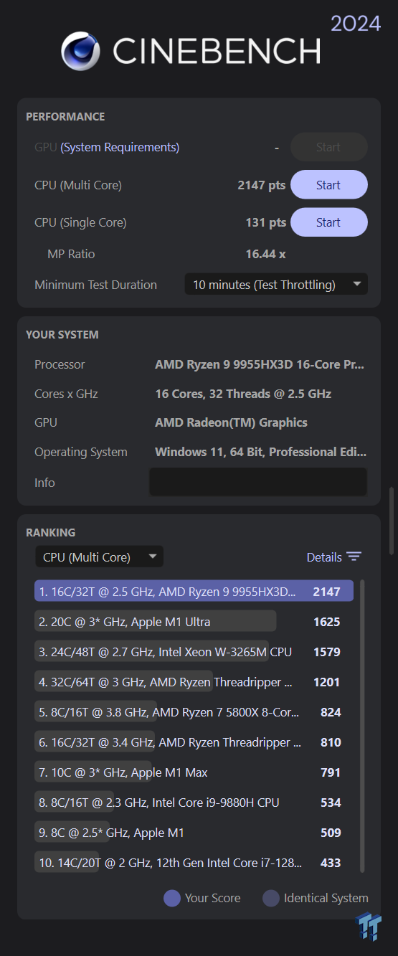
Task: Click the ranking filter lines icon
Action: click(x=354, y=557)
